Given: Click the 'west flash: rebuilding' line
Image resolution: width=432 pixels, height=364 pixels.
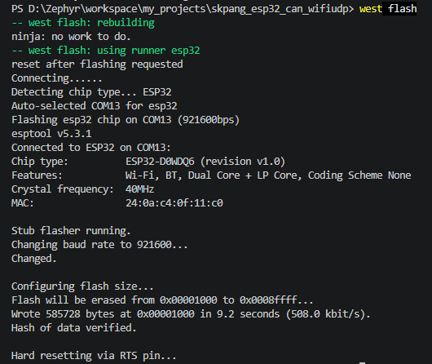Looking at the screenshot, I should [x=83, y=23].
